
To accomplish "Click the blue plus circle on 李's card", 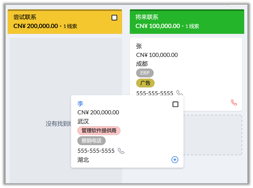I will pyautogui.click(x=175, y=159).
